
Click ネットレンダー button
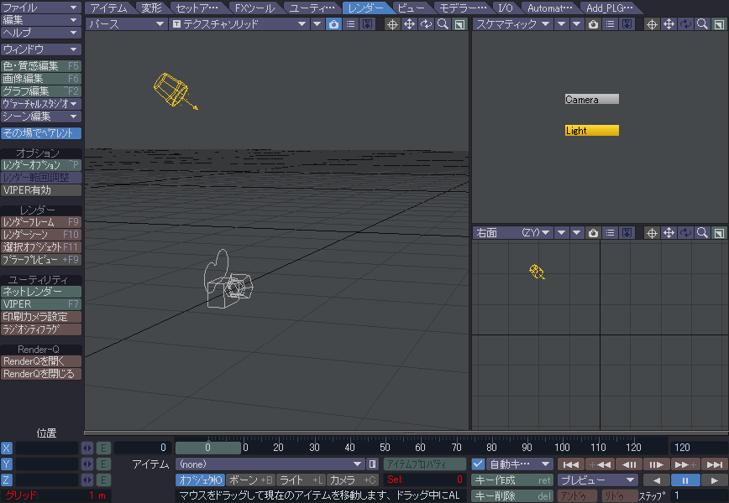click(41, 292)
